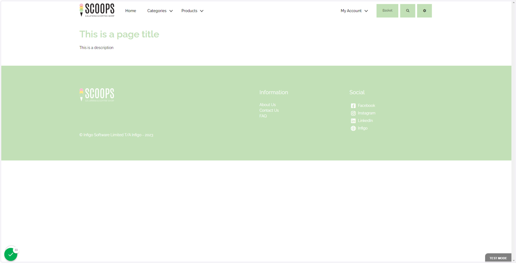Expand the Products dropdown chevron
This screenshot has height=263, width=516.
click(202, 11)
